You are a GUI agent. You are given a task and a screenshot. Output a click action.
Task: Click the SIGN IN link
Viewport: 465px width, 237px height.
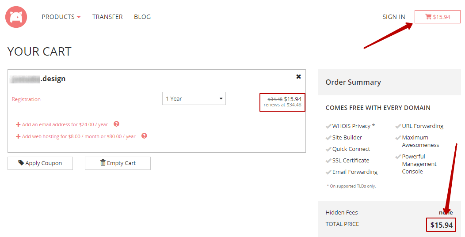[394, 17]
